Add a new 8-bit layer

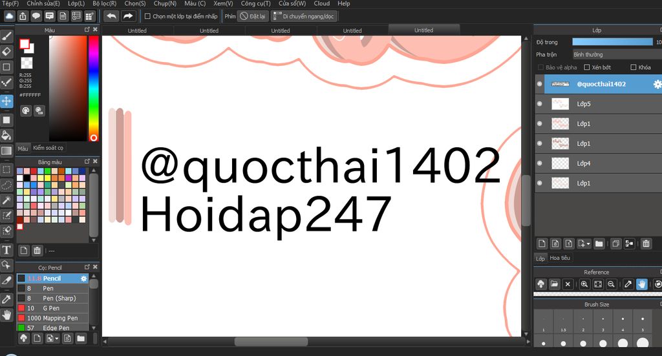tap(555, 244)
